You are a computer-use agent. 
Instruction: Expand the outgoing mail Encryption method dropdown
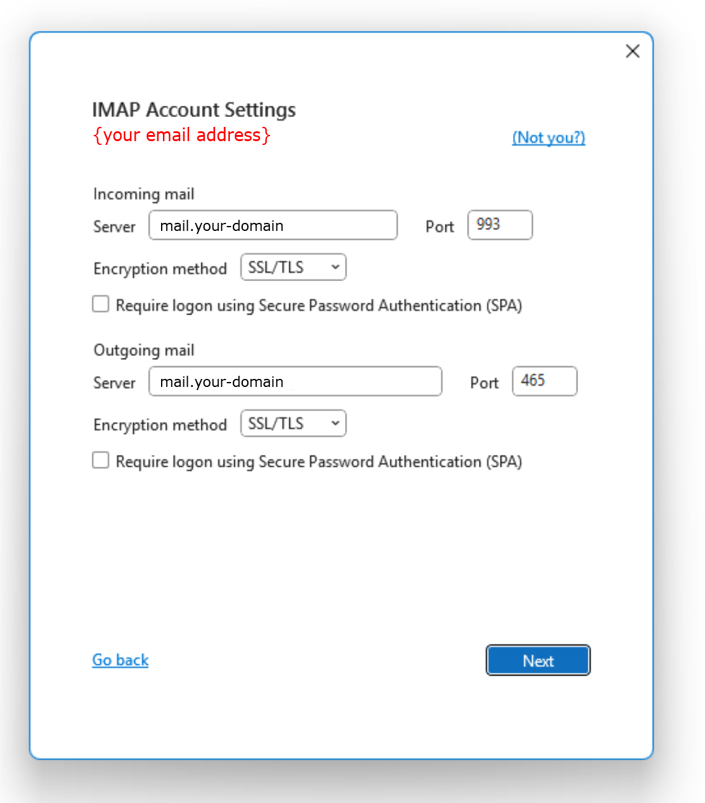[293, 423]
